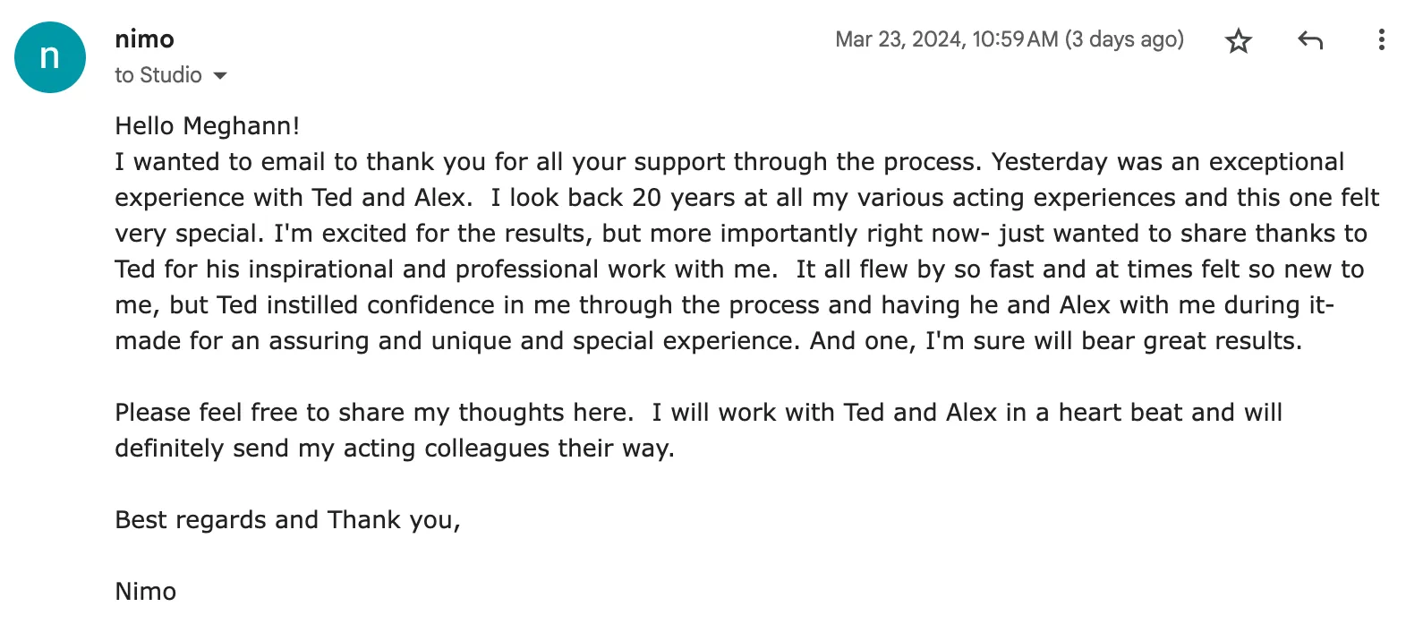Image resolution: width=1423 pixels, height=641 pixels.
Task: Click the "Hello Meghann!" greeting line
Action: pyautogui.click(x=207, y=126)
